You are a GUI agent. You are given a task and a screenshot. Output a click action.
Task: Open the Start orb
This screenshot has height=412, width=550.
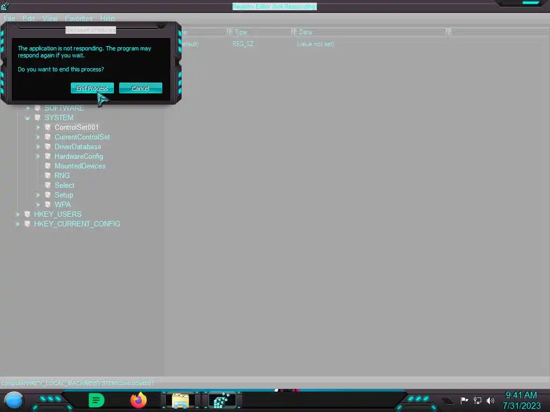[14, 400]
